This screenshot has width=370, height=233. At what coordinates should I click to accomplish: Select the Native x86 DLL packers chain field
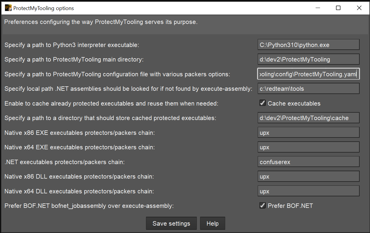coord(309,176)
